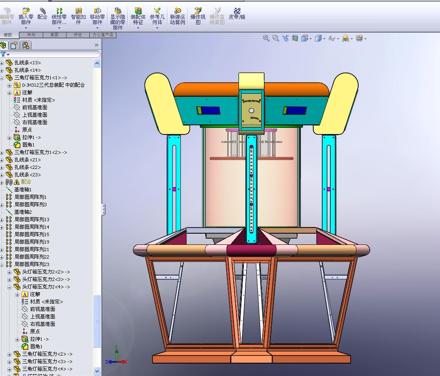Expand 头灯箱压克力2<2> node
The image size is (440, 376).
coord(9,272)
